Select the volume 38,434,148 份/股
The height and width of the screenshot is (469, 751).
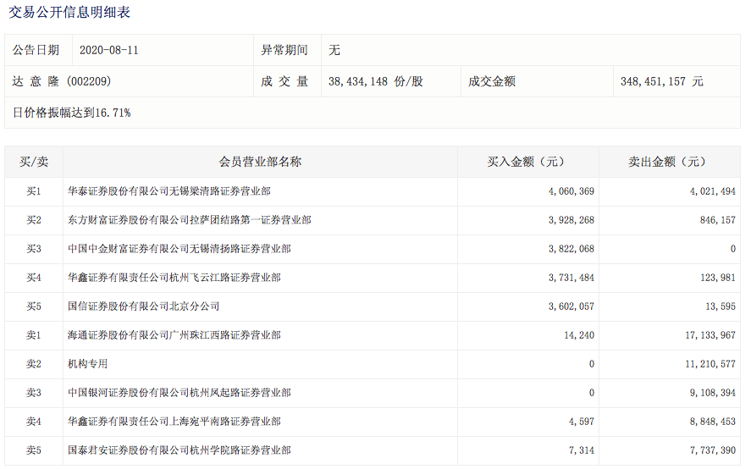pos(376,81)
